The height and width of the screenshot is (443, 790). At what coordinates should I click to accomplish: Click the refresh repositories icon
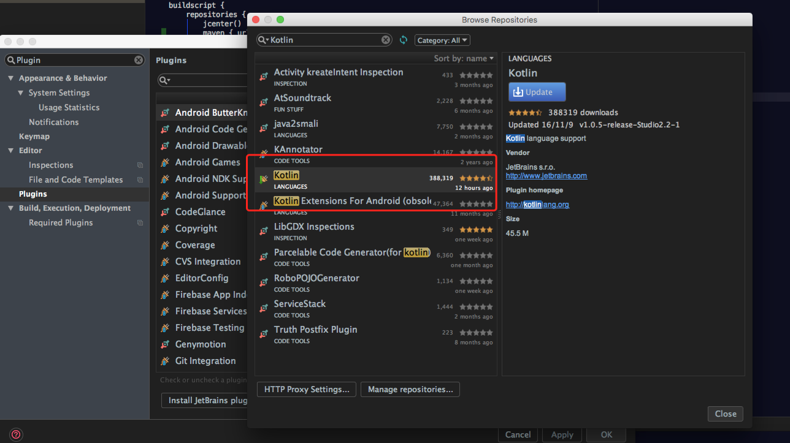(x=403, y=40)
